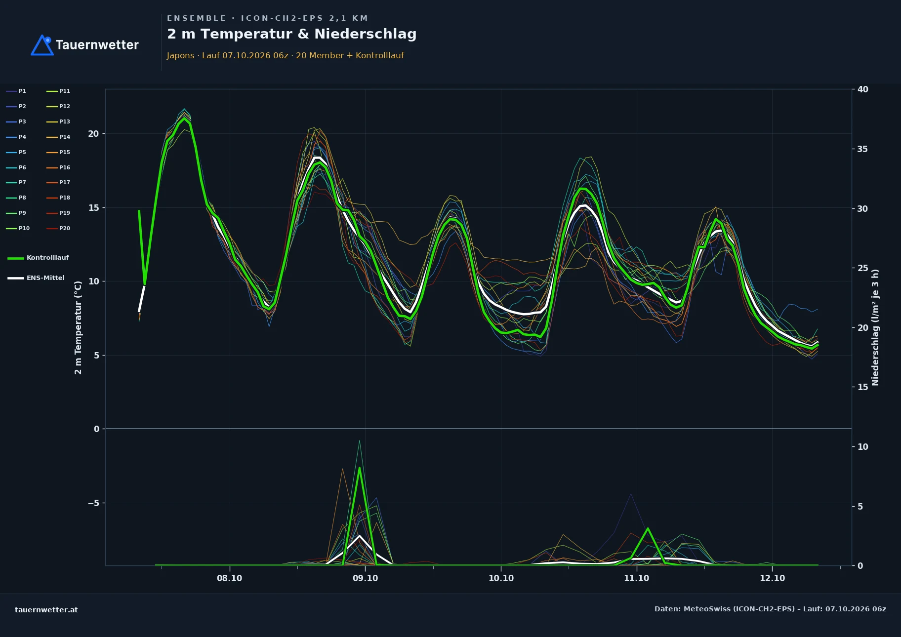Click the Japons run info subtitle
Image resolution: width=901 pixels, height=637 pixels.
click(x=286, y=55)
